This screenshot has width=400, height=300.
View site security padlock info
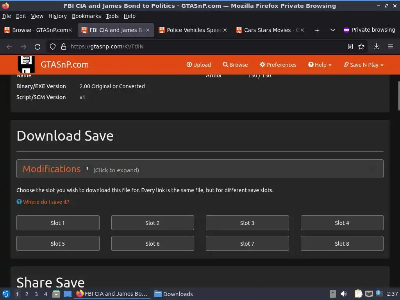click(x=64, y=47)
